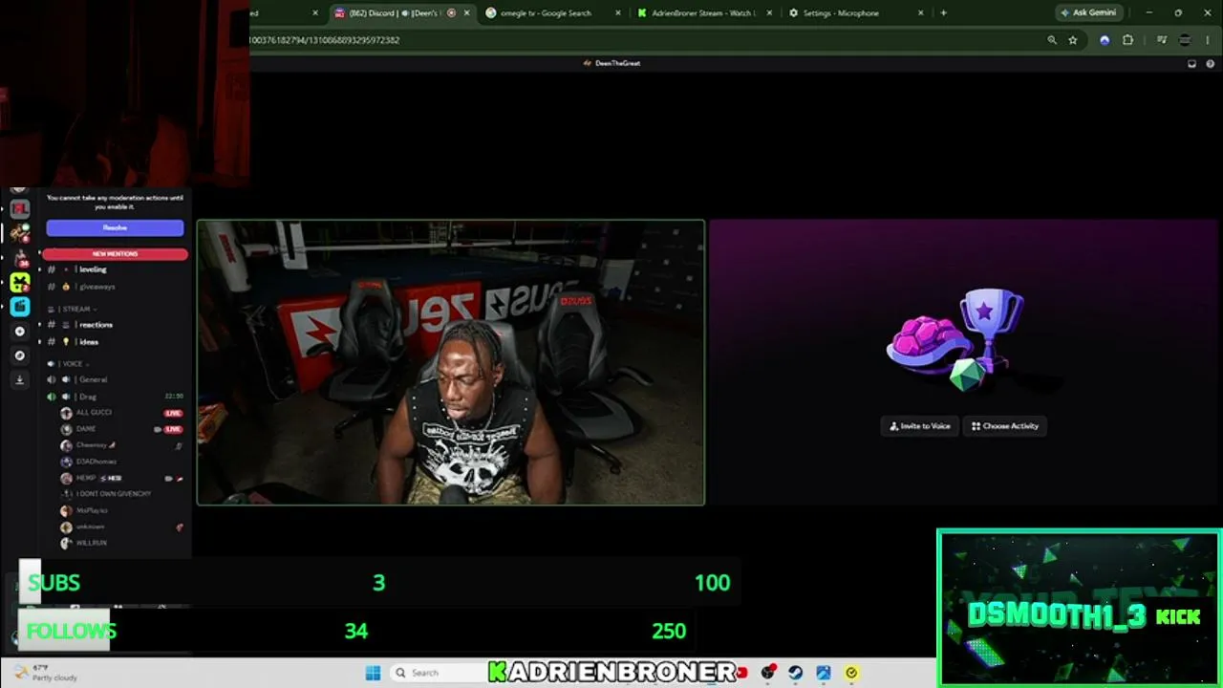Click the LIVE badge next to ALL GUCCI
This screenshot has width=1223, height=688.
[x=173, y=413]
